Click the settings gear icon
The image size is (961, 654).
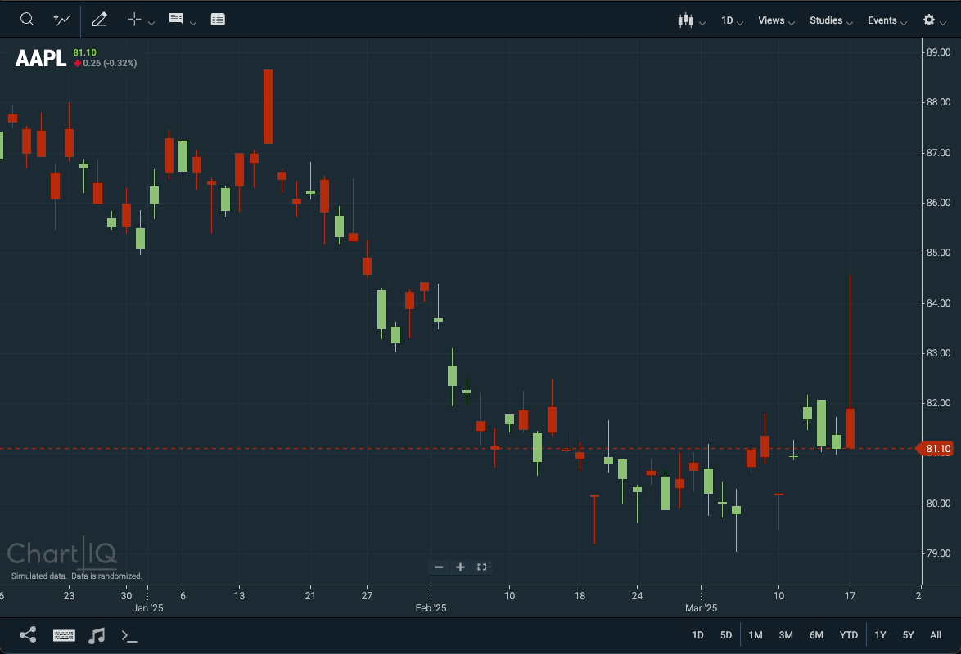click(x=929, y=20)
